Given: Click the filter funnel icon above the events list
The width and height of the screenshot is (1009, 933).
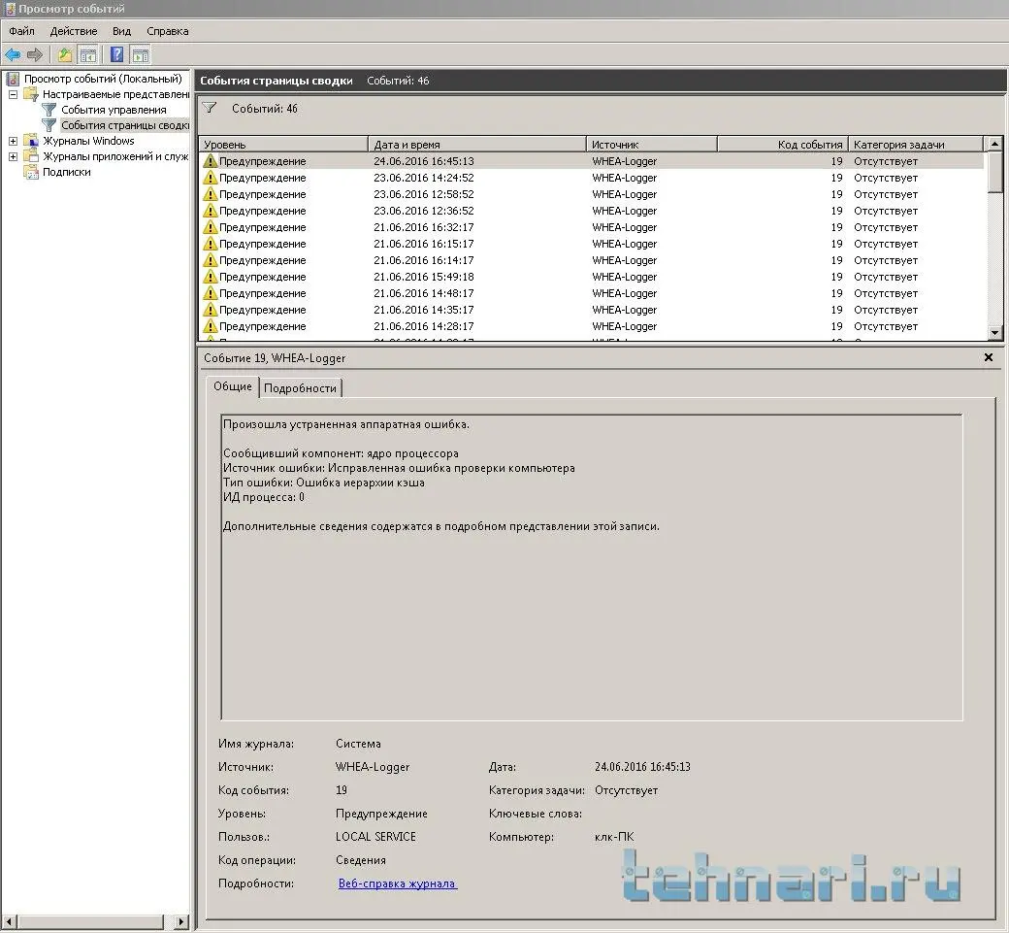Looking at the screenshot, I should click(210, 109).
